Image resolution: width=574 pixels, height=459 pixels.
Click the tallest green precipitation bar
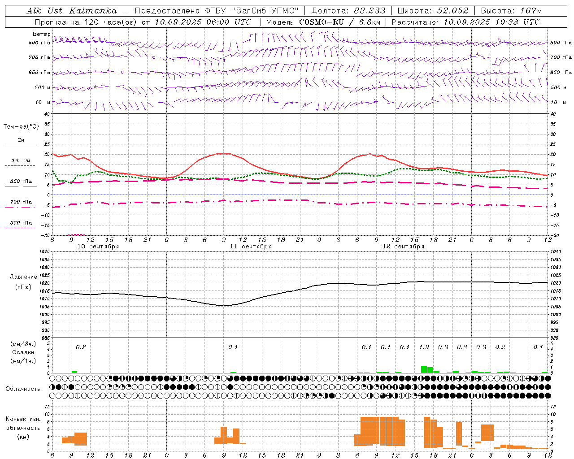pos(424,369)
